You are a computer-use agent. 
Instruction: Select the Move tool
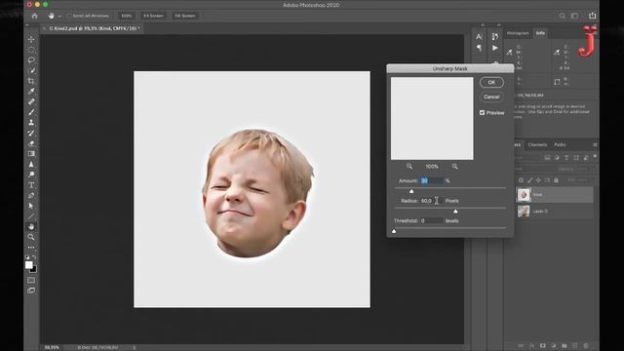click(31, 39)
